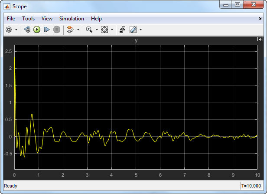Expand the Scale Axes dropdown arrow
The image size is (267, 194).
pos(112,30)
